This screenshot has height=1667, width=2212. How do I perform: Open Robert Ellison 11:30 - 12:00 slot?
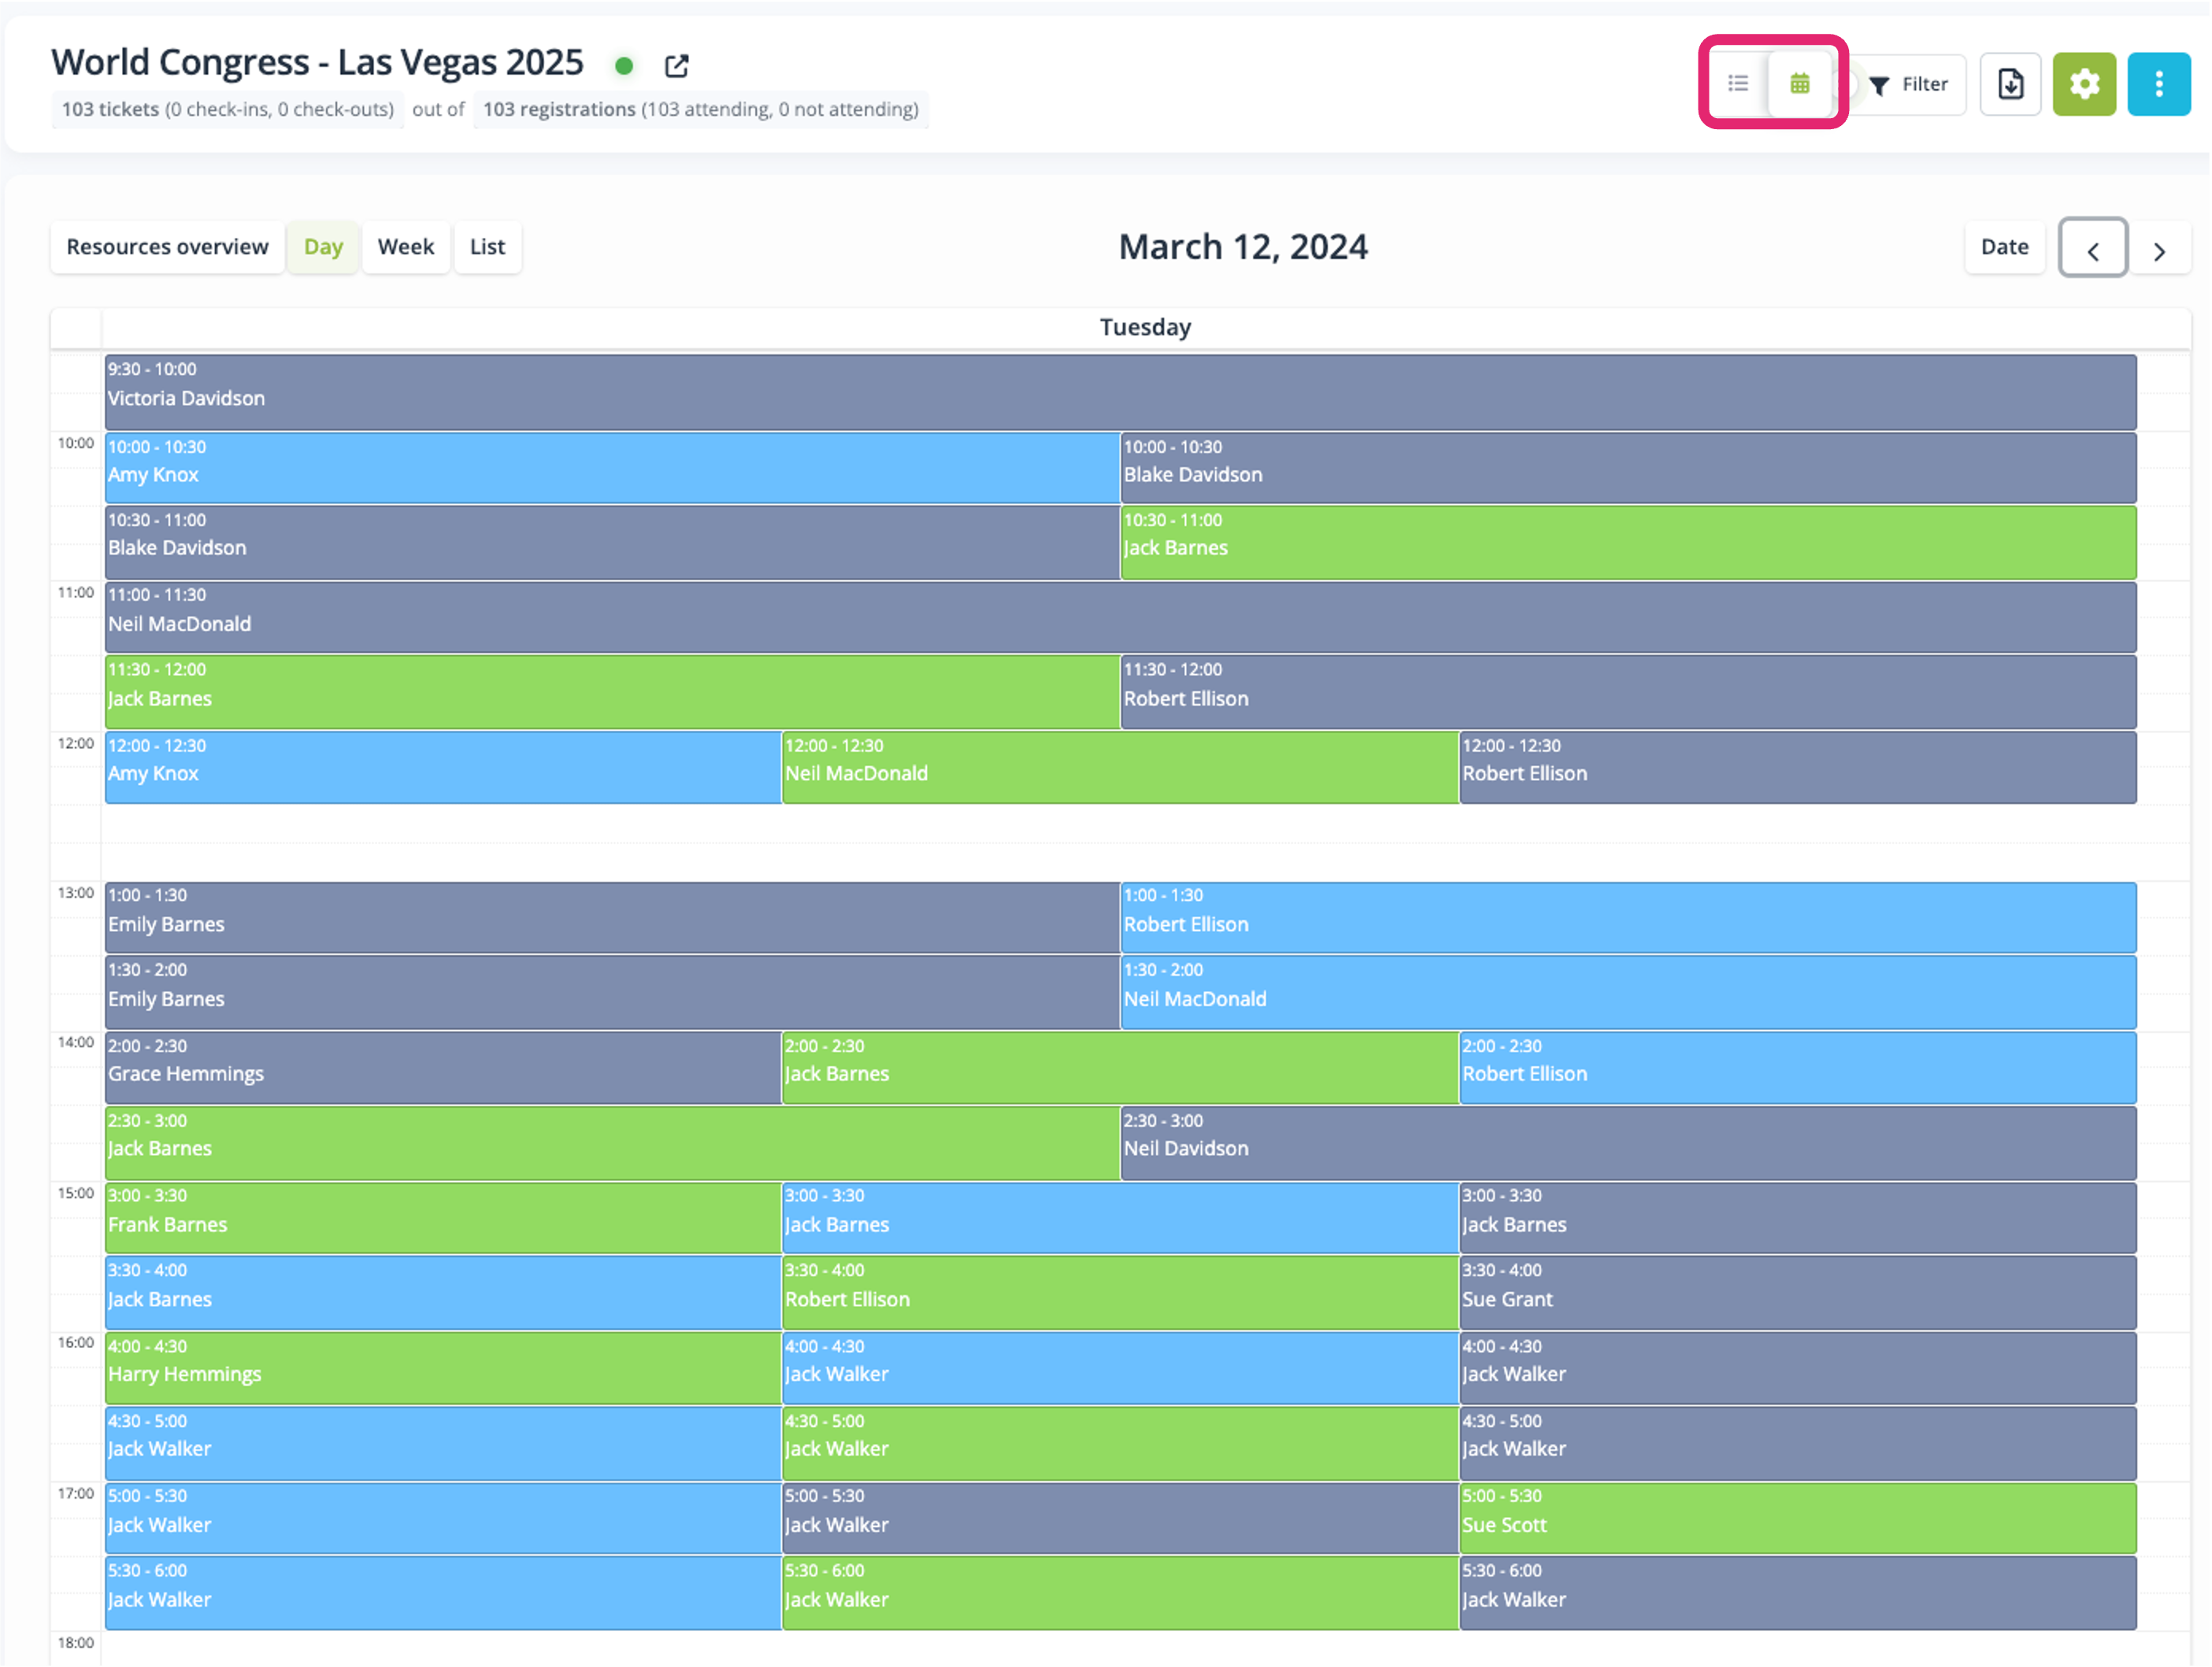pyautogui.click(x=1628, y=692)
